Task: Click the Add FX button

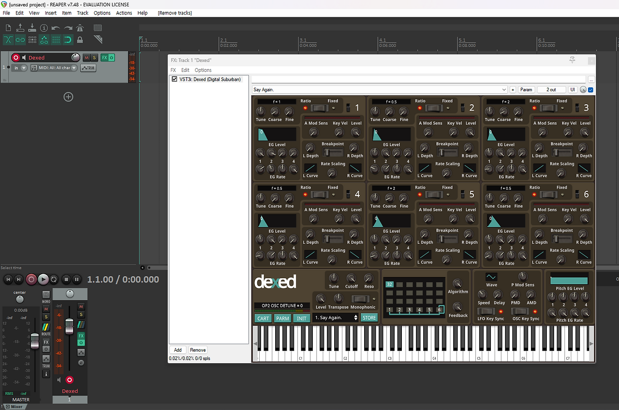Action: 178,350
